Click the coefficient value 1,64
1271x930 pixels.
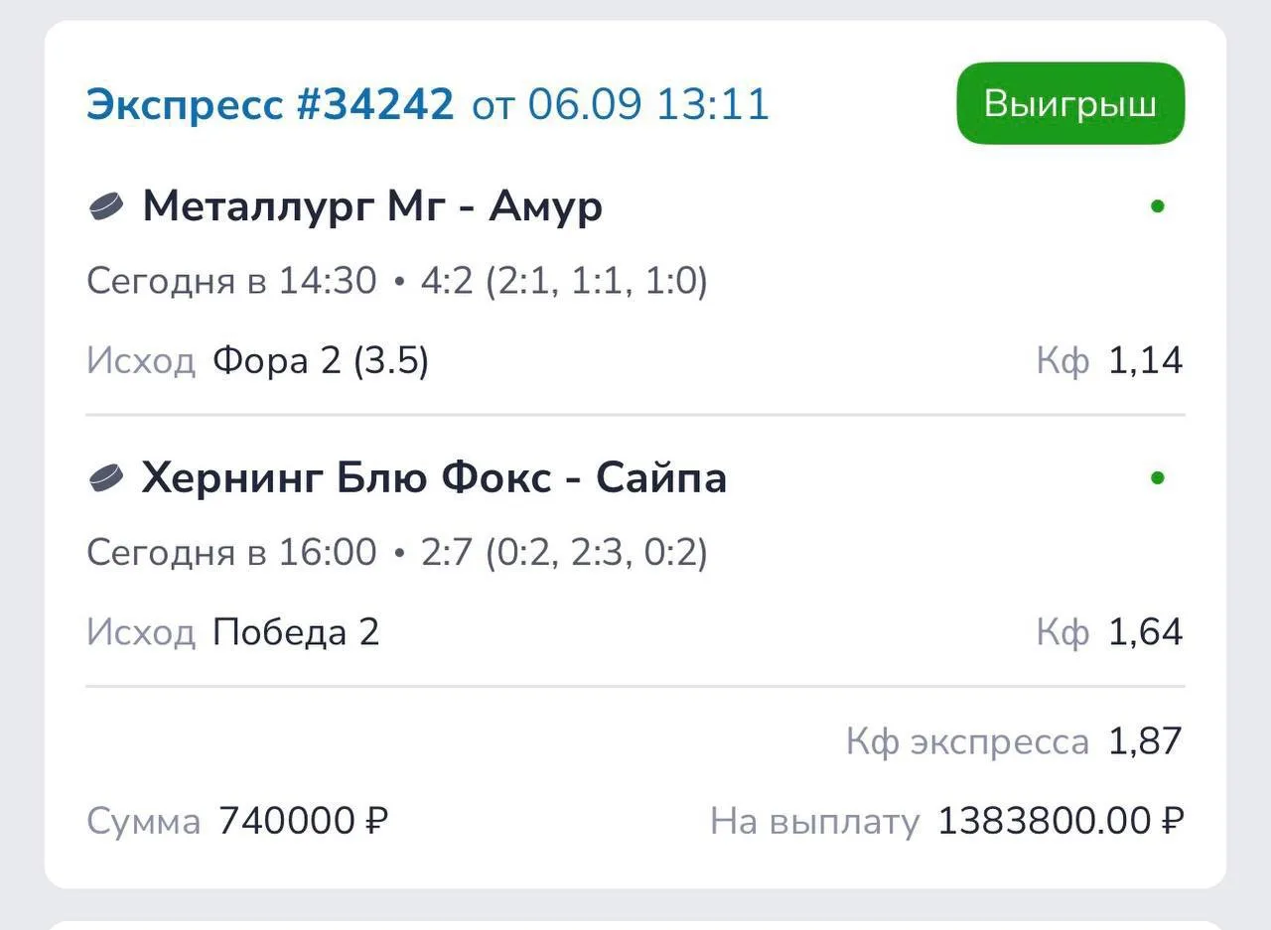coord(1146,632)
